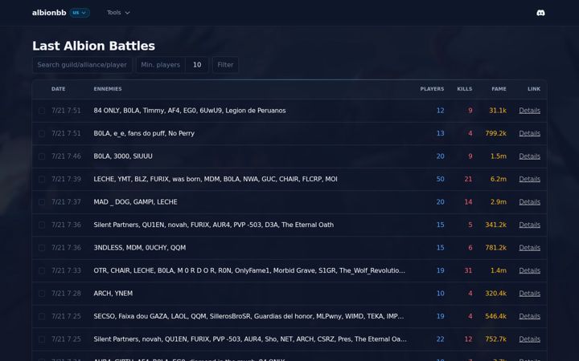Click fame value 799.2k

pos(495,133)
